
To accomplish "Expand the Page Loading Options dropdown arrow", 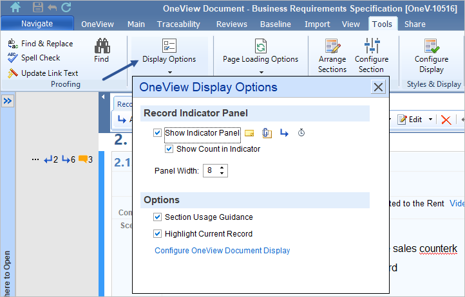I will coord(261,72).
